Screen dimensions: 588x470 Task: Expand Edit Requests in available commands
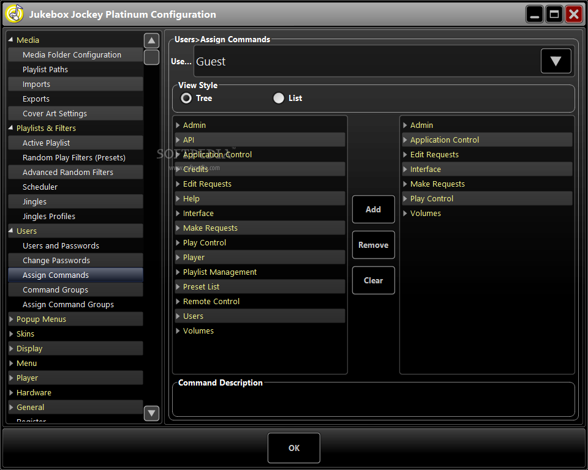click(178, 184)
